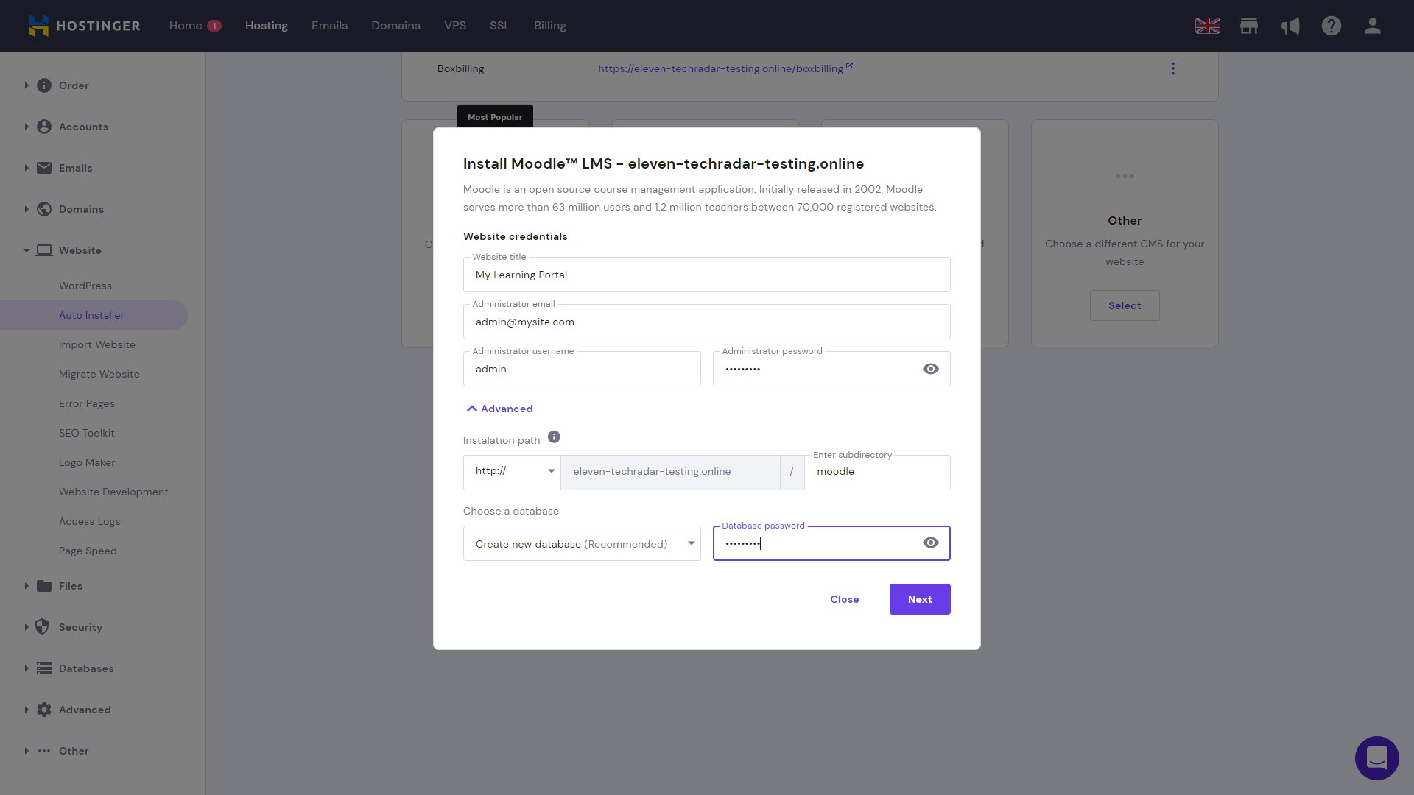Expand the Files sidebar section
This screenshot has width=1414, height=795.
pyautogui.click(x=27, y=586)
